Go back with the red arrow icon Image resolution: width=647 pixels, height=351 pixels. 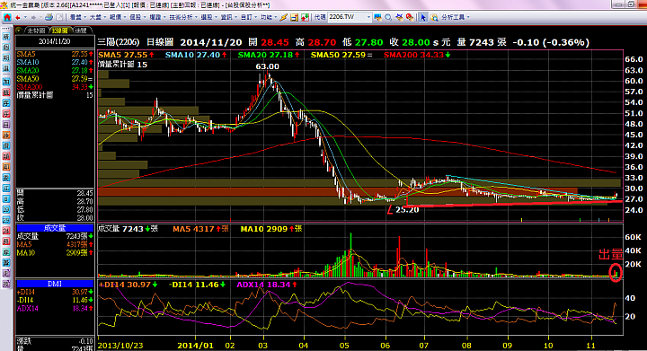click(x=17, y=17)
